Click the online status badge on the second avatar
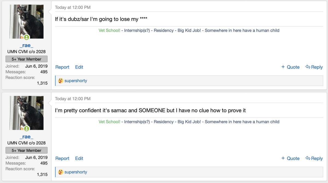328x183 pixels. pos(27,128)
